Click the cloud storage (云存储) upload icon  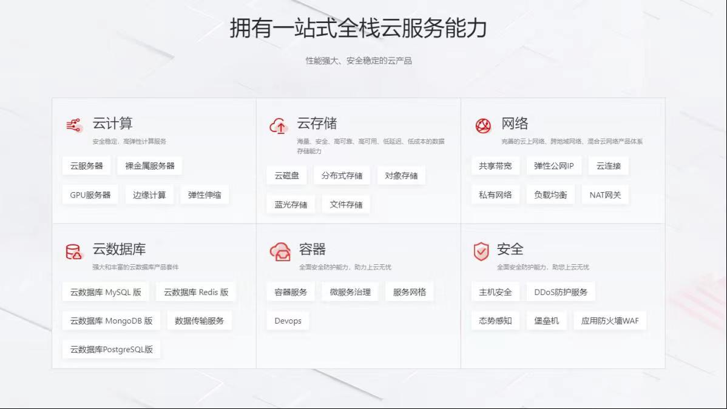coord(279,125)
